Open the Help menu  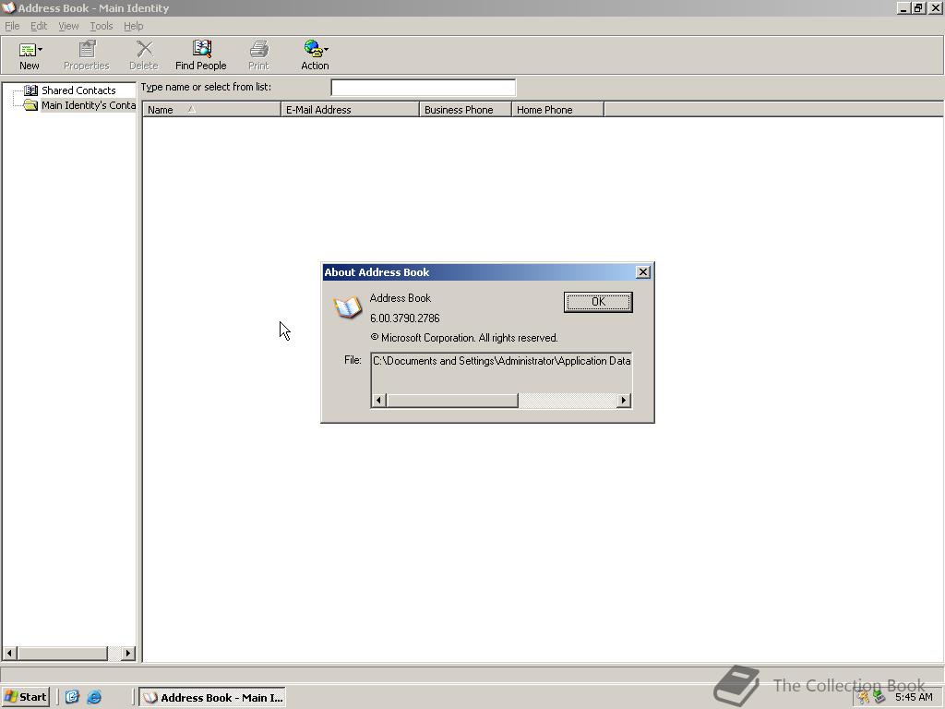tap(133, 26)
